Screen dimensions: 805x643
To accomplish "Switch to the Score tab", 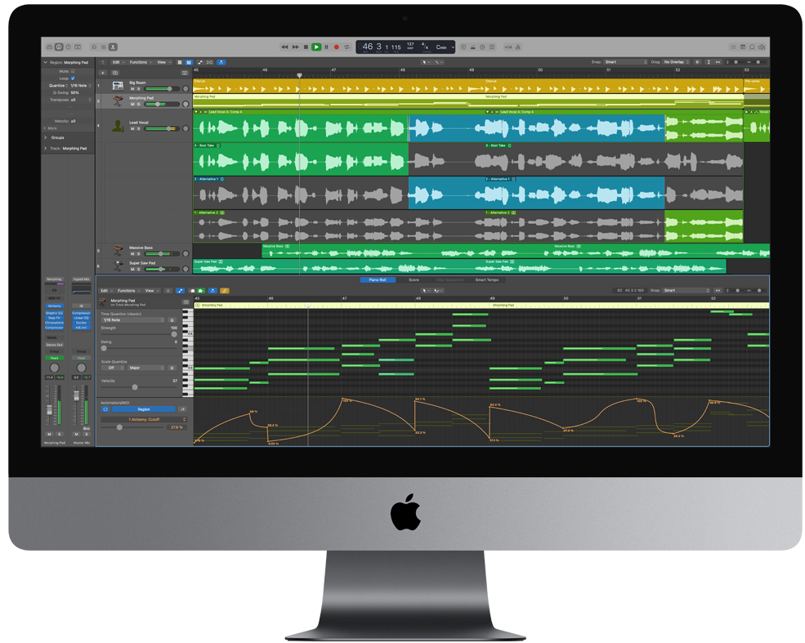I will pos(414,280).
